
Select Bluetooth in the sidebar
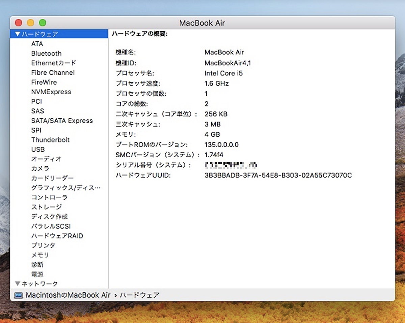tap(46, 53)
